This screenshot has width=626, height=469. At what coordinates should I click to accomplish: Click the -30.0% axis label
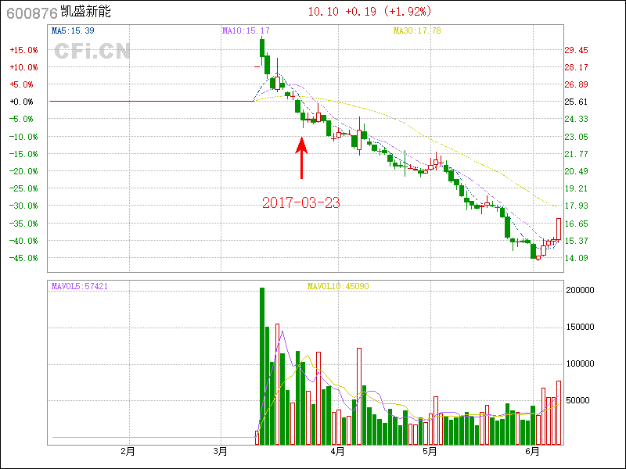(x=23, y=206)
